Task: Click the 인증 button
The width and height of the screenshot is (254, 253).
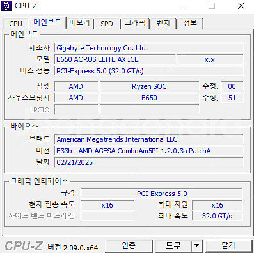Action: (129, 246)
